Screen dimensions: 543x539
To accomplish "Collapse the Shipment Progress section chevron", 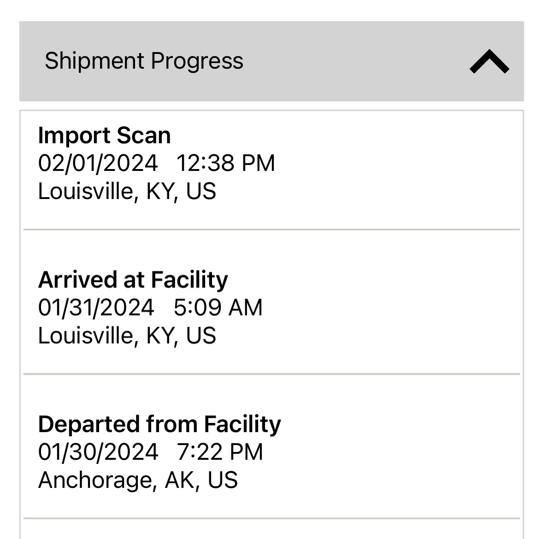I will [489, 62].
